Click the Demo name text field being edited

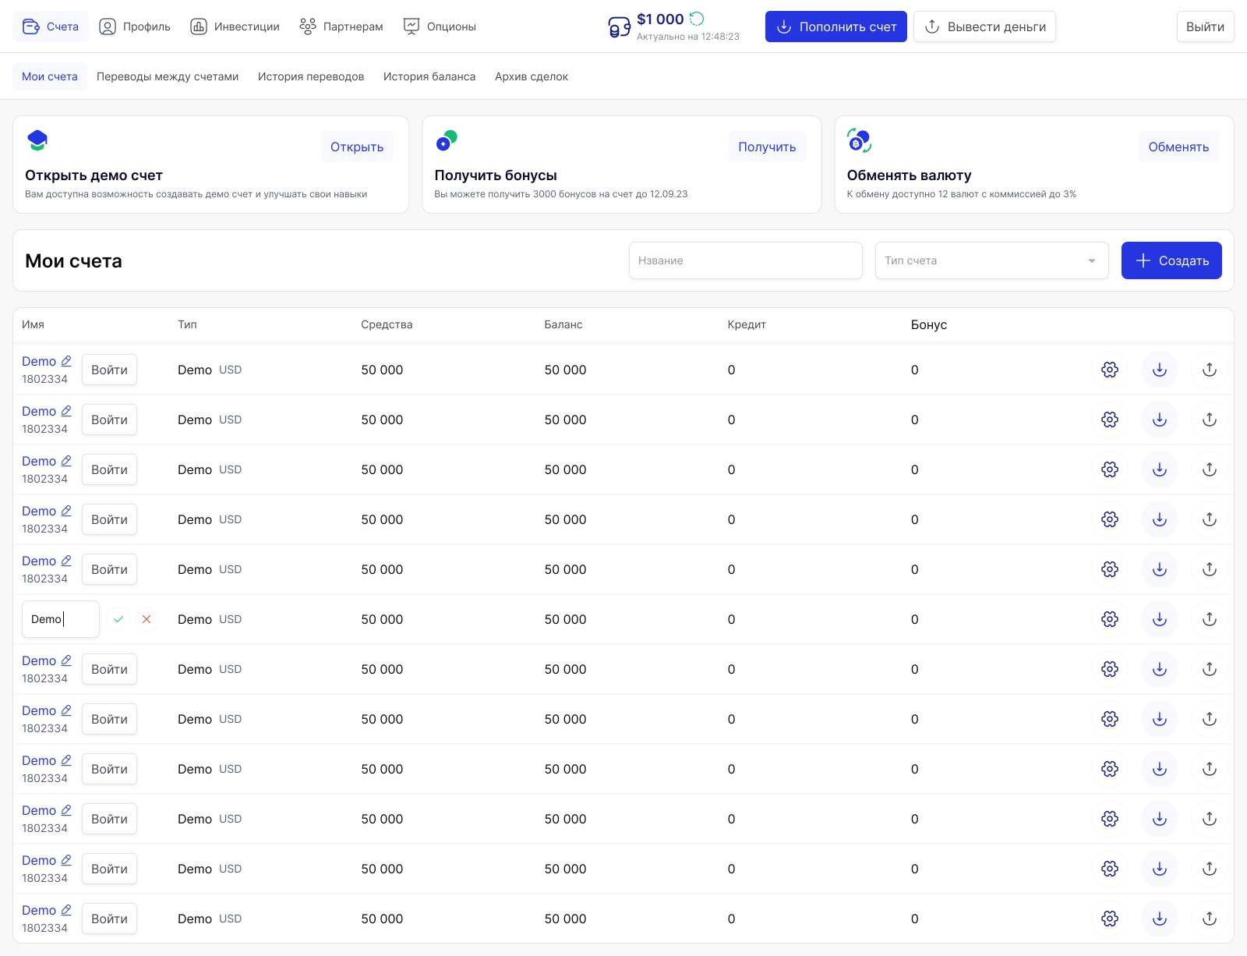coord(61,619)
